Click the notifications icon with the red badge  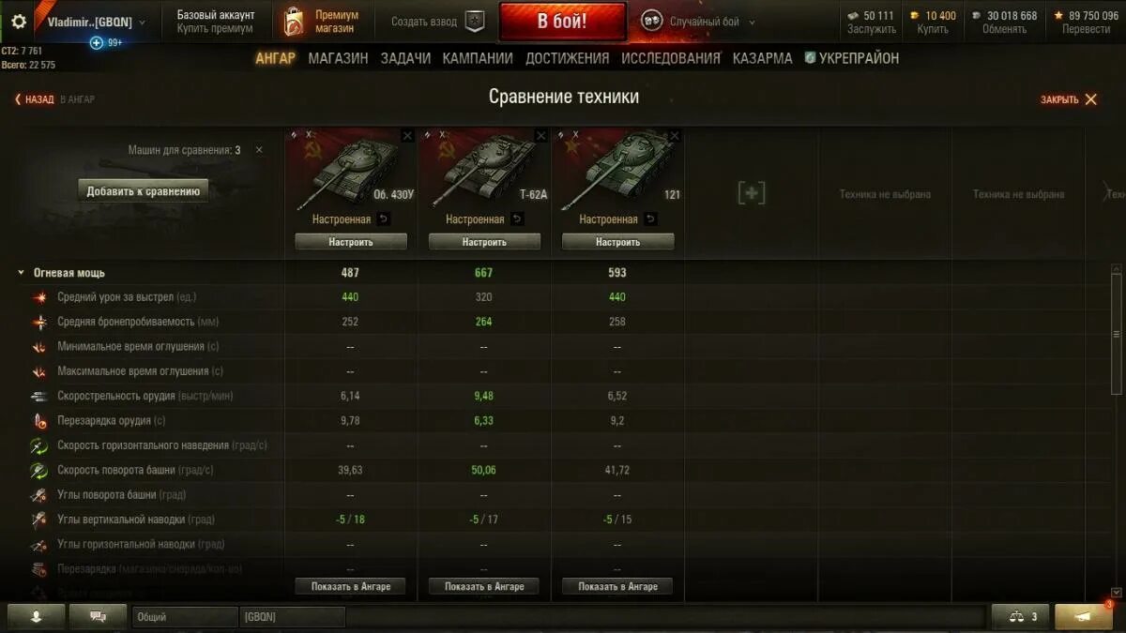click(x=1084, y=617)
